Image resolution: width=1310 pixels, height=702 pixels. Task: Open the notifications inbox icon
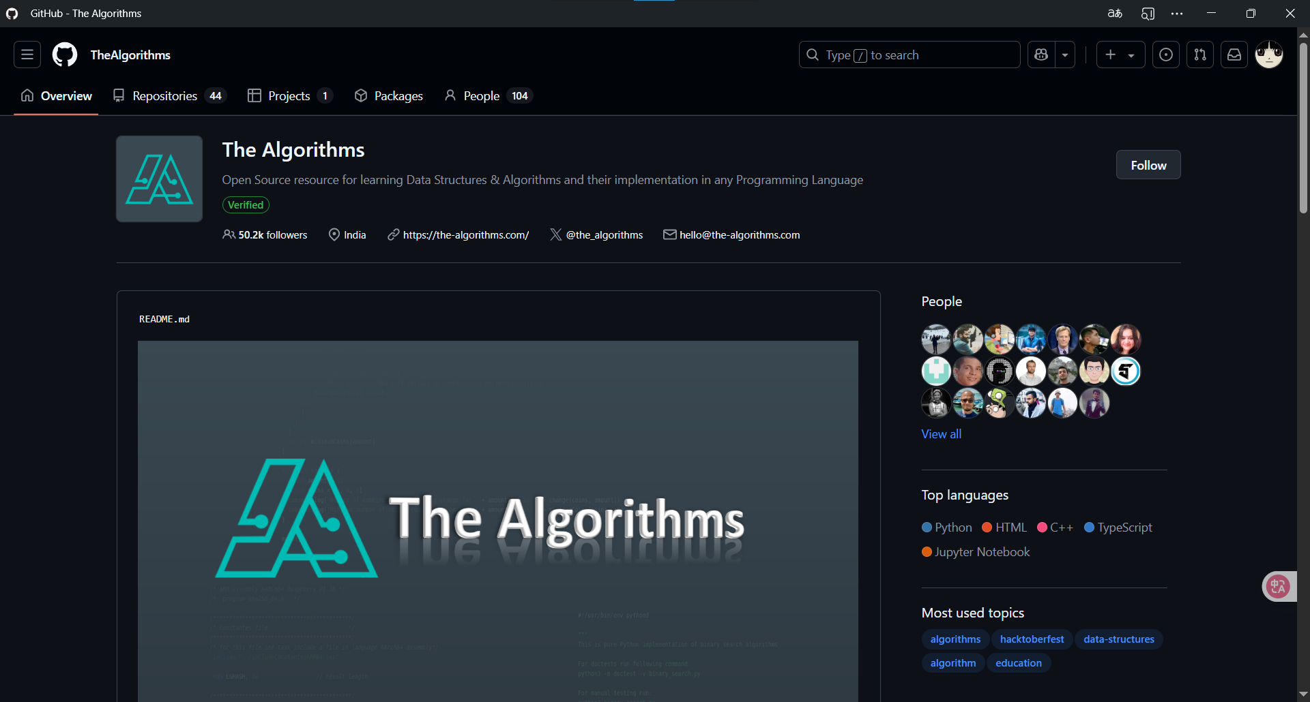[1234, 55]
